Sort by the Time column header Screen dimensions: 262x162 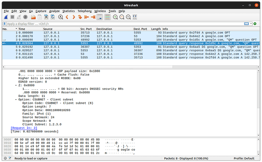click(x=30, y=29)
